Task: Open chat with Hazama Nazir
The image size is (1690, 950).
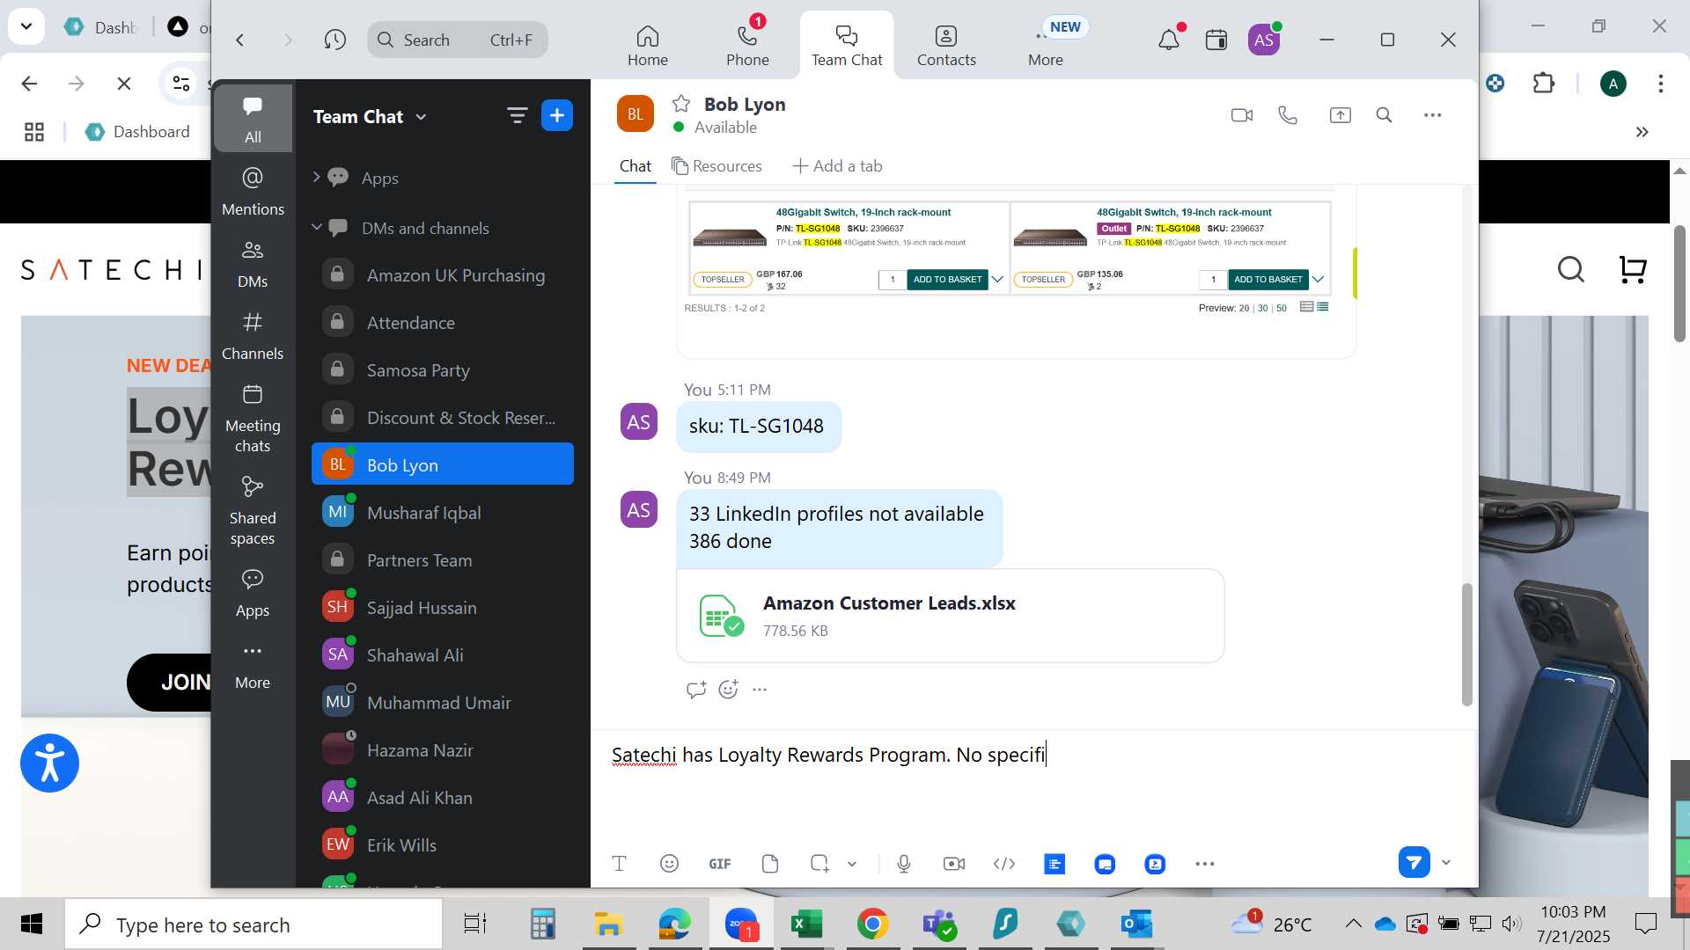Action: tap(443, 749)
